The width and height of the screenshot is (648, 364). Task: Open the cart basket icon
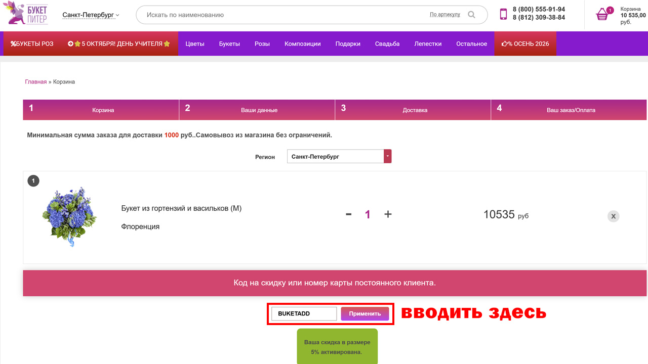603,14
